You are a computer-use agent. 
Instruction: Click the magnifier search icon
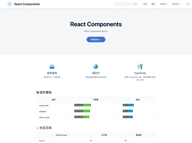pyautogui.click(x=135, y=4)
